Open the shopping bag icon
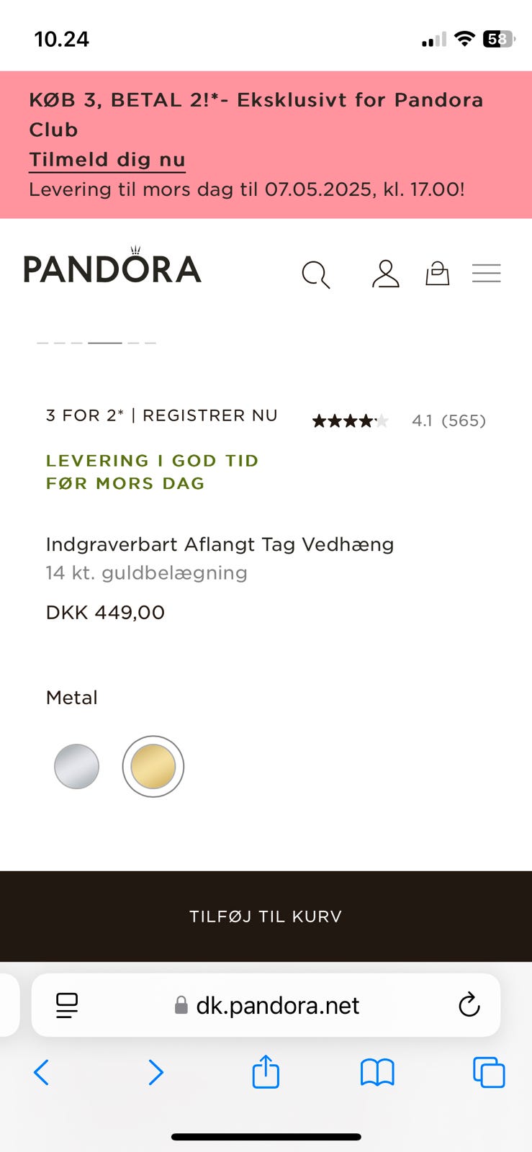 click(437, 273)
